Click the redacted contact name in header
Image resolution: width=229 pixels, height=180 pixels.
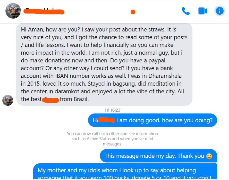pos(44,11)
